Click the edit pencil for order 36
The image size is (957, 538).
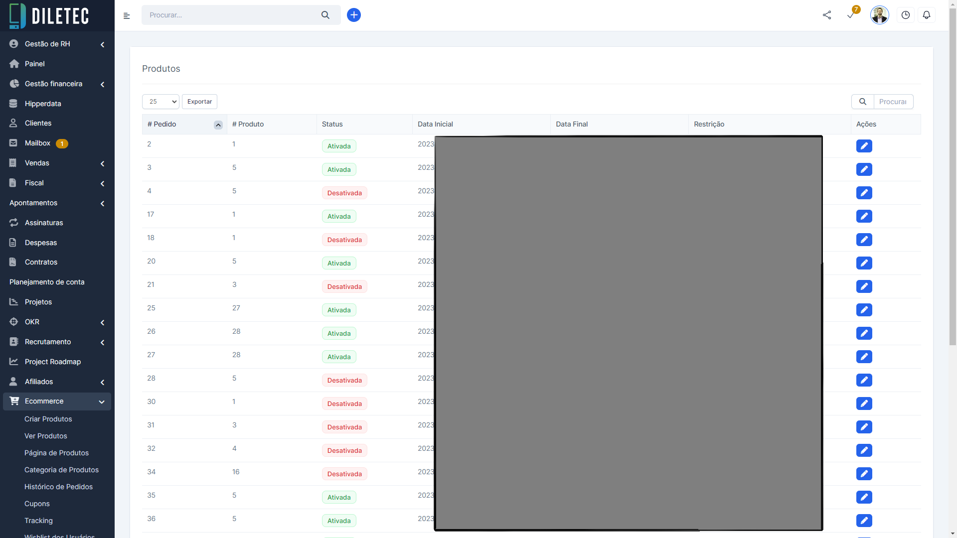(864, 521)
